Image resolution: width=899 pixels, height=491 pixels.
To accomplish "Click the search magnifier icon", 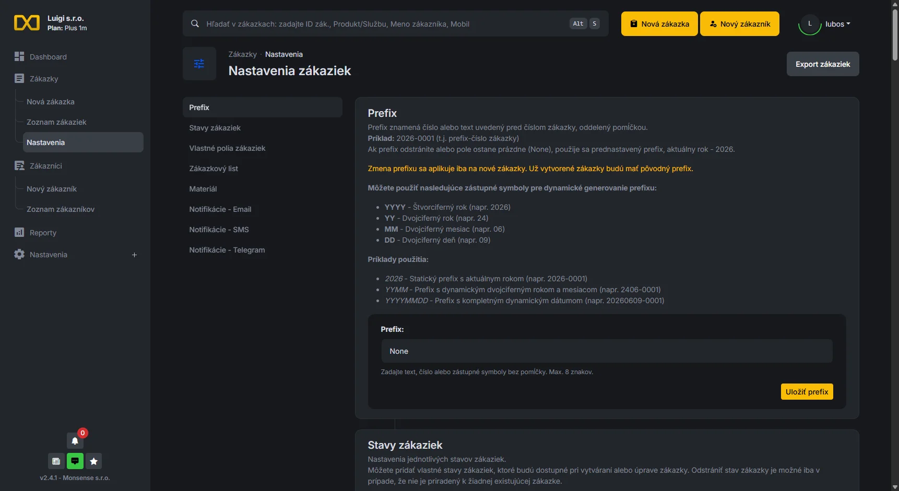I will coord(195,23).
